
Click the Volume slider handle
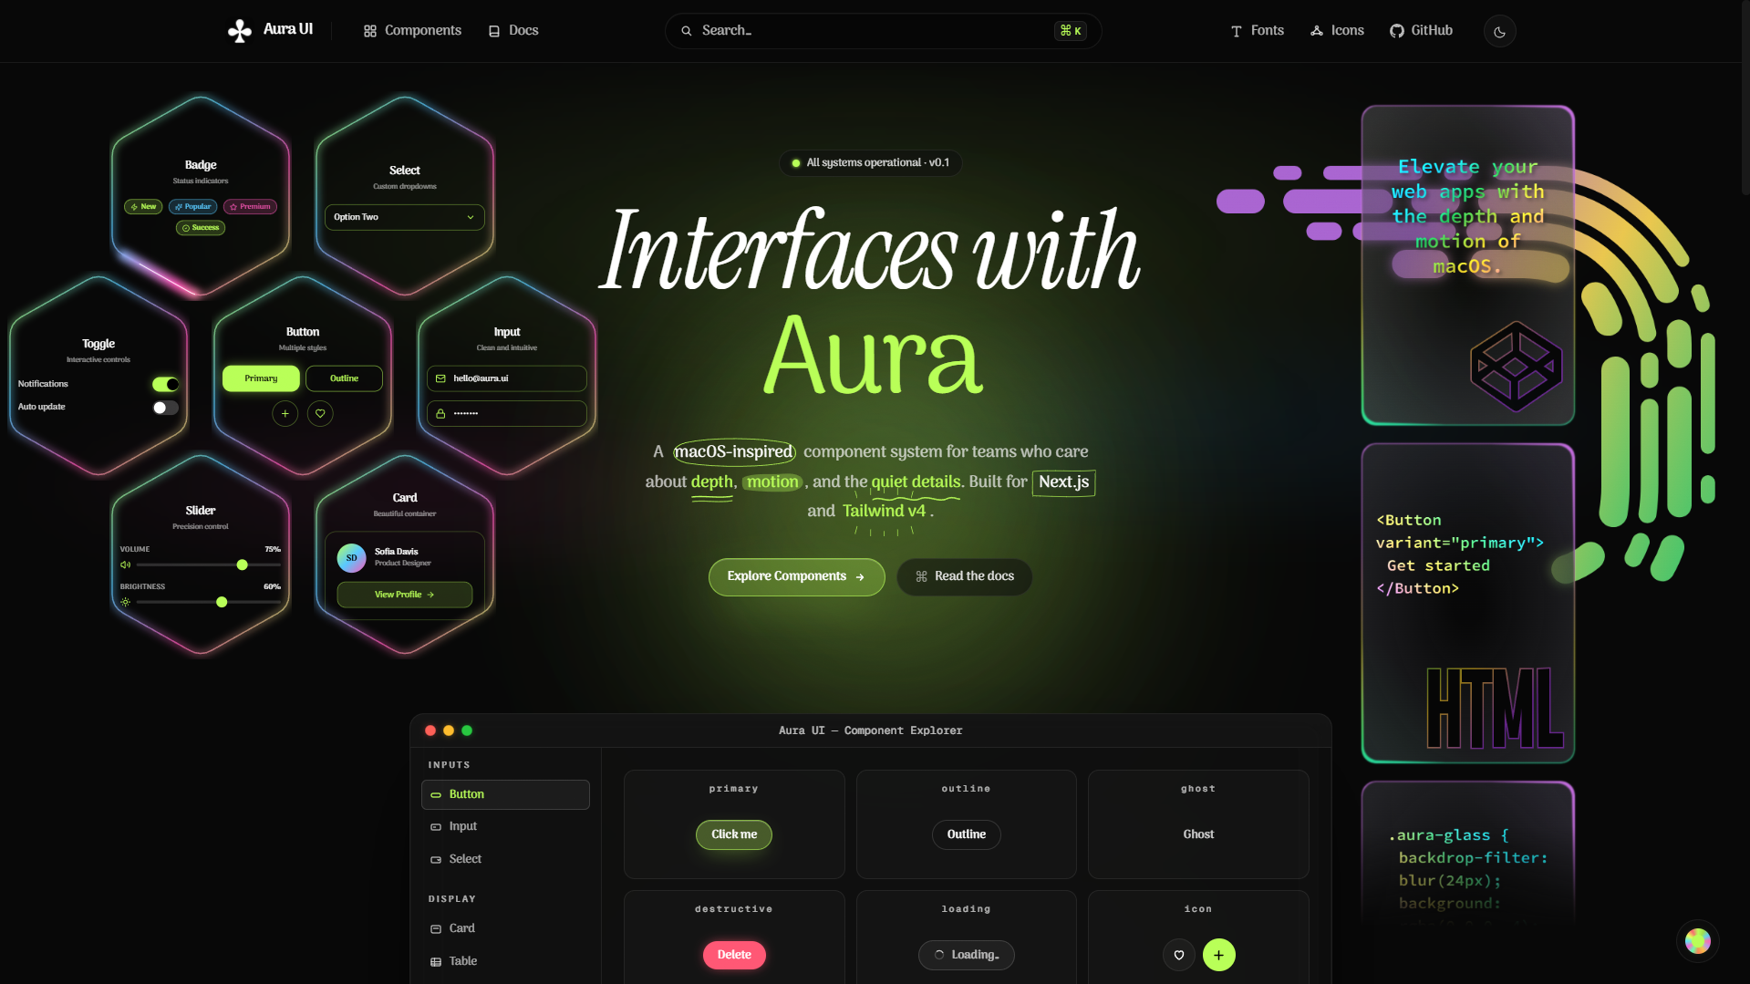point(242,565)
